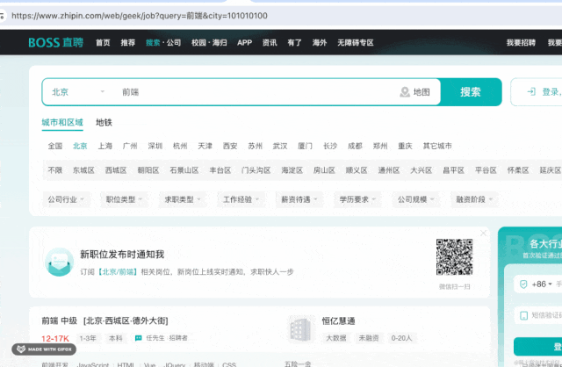Select the 城市和区域 tab
The width and height of the screenshot is (562, 367).
tap(62, 123)
